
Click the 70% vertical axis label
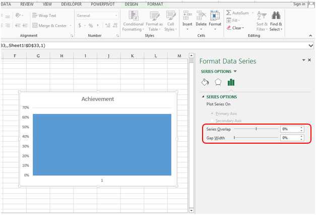pyautogui.click(x=26, y=107)
